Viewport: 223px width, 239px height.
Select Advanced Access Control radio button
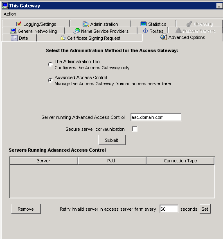click(50, 80)
